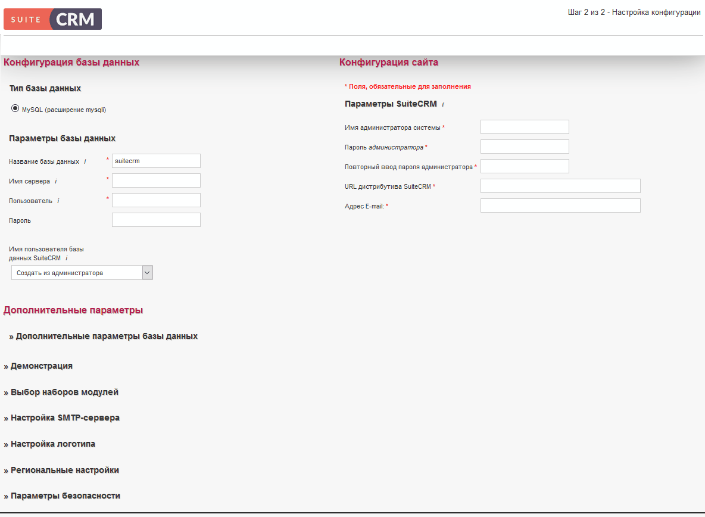Open the 'Создать из администратора' dropdown

coord(82,273)
